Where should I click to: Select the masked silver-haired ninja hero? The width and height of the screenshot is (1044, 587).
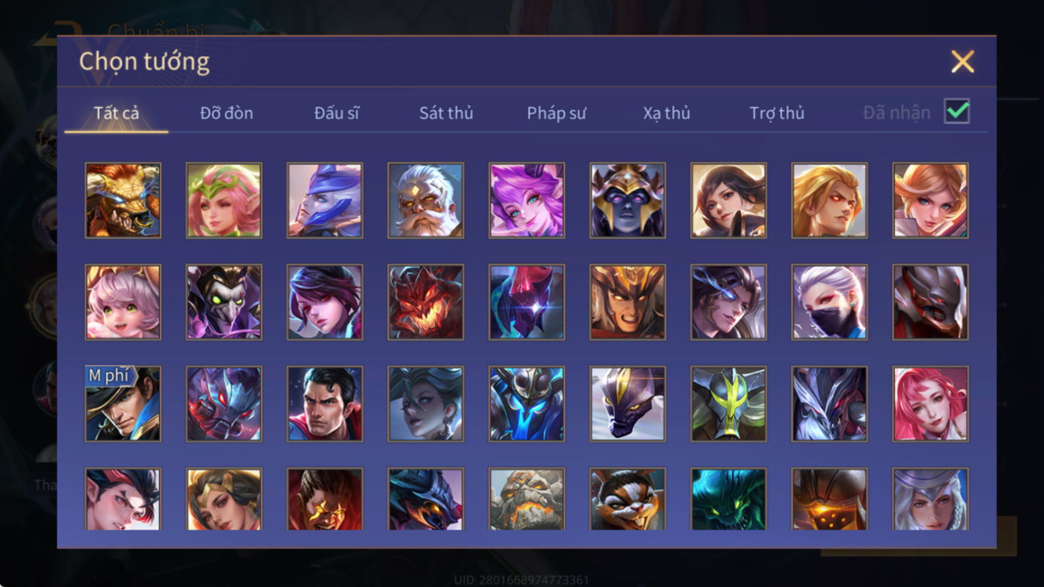click(829, 302)
